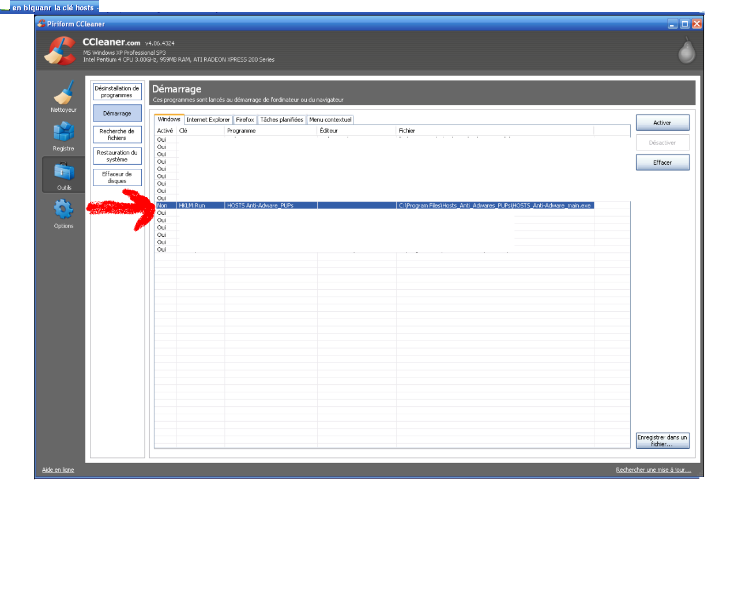
Task: Open Restauration du système
Action: click(x=117, y=156)
